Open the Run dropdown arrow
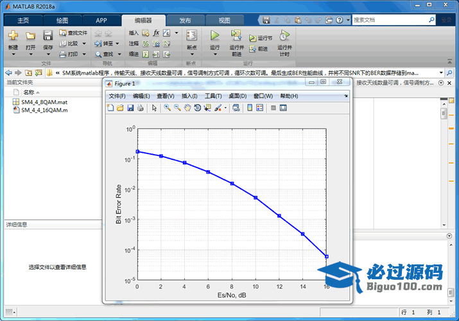Viewport: 459px width, 321px height. pos(215,55)
